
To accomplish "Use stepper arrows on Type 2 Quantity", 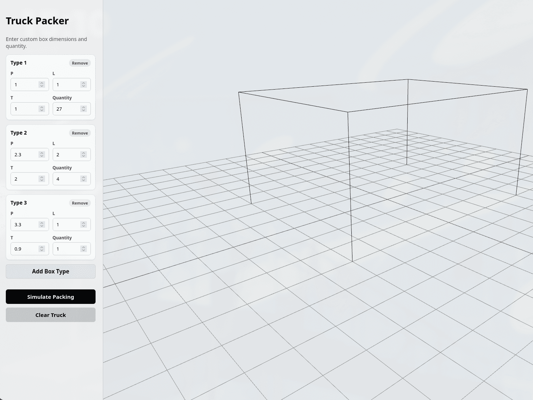I will pyautogui.click(x=84, y=179).
